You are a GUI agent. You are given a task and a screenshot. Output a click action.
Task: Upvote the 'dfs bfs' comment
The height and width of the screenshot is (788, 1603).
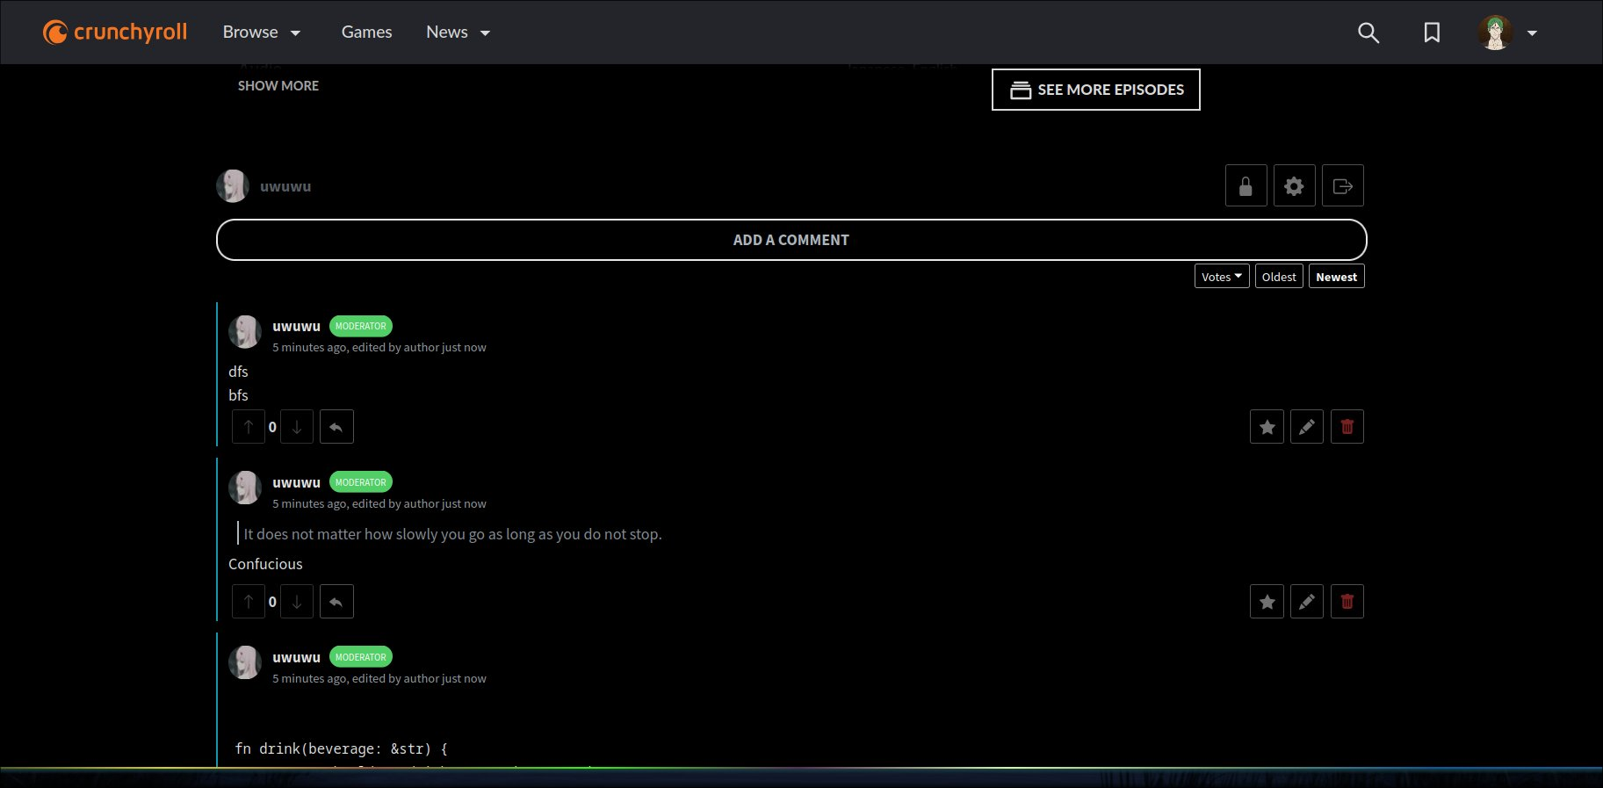(x=249, y=427)
